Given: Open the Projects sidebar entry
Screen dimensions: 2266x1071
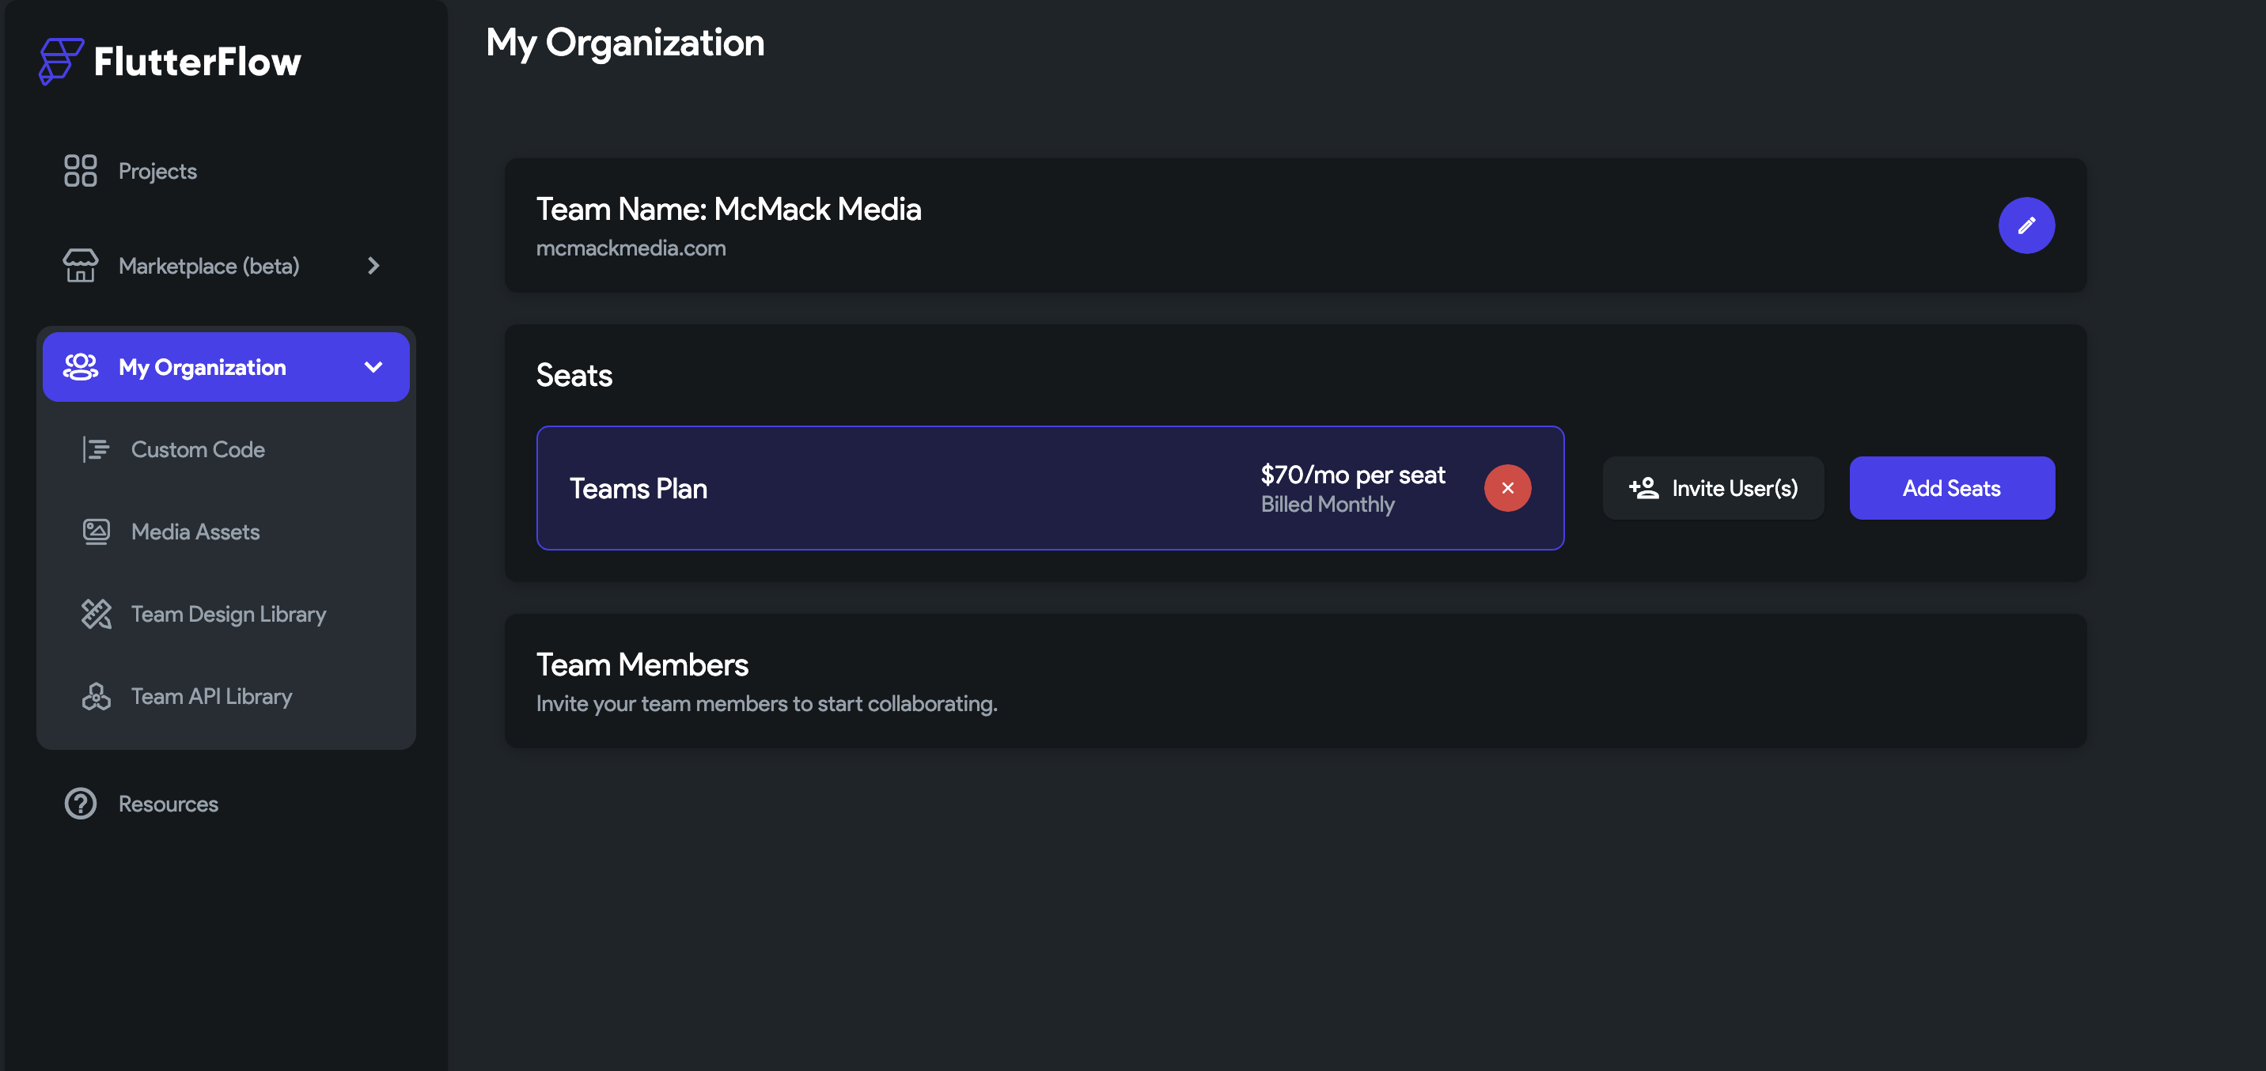Looking at the screenshot, I should coord(157,171).
